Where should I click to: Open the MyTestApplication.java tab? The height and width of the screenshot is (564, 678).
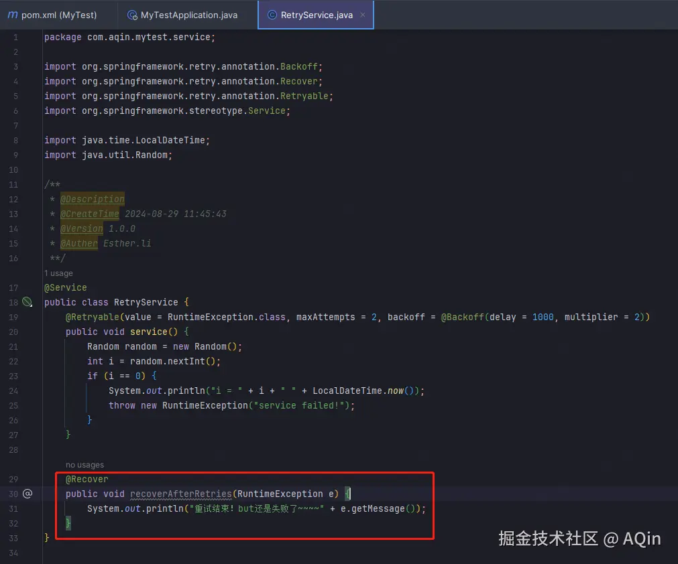click(182, 15)
